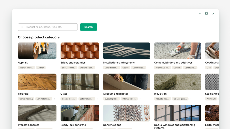
Task: Click the 'Cement' tag
Action: [177, 68]
